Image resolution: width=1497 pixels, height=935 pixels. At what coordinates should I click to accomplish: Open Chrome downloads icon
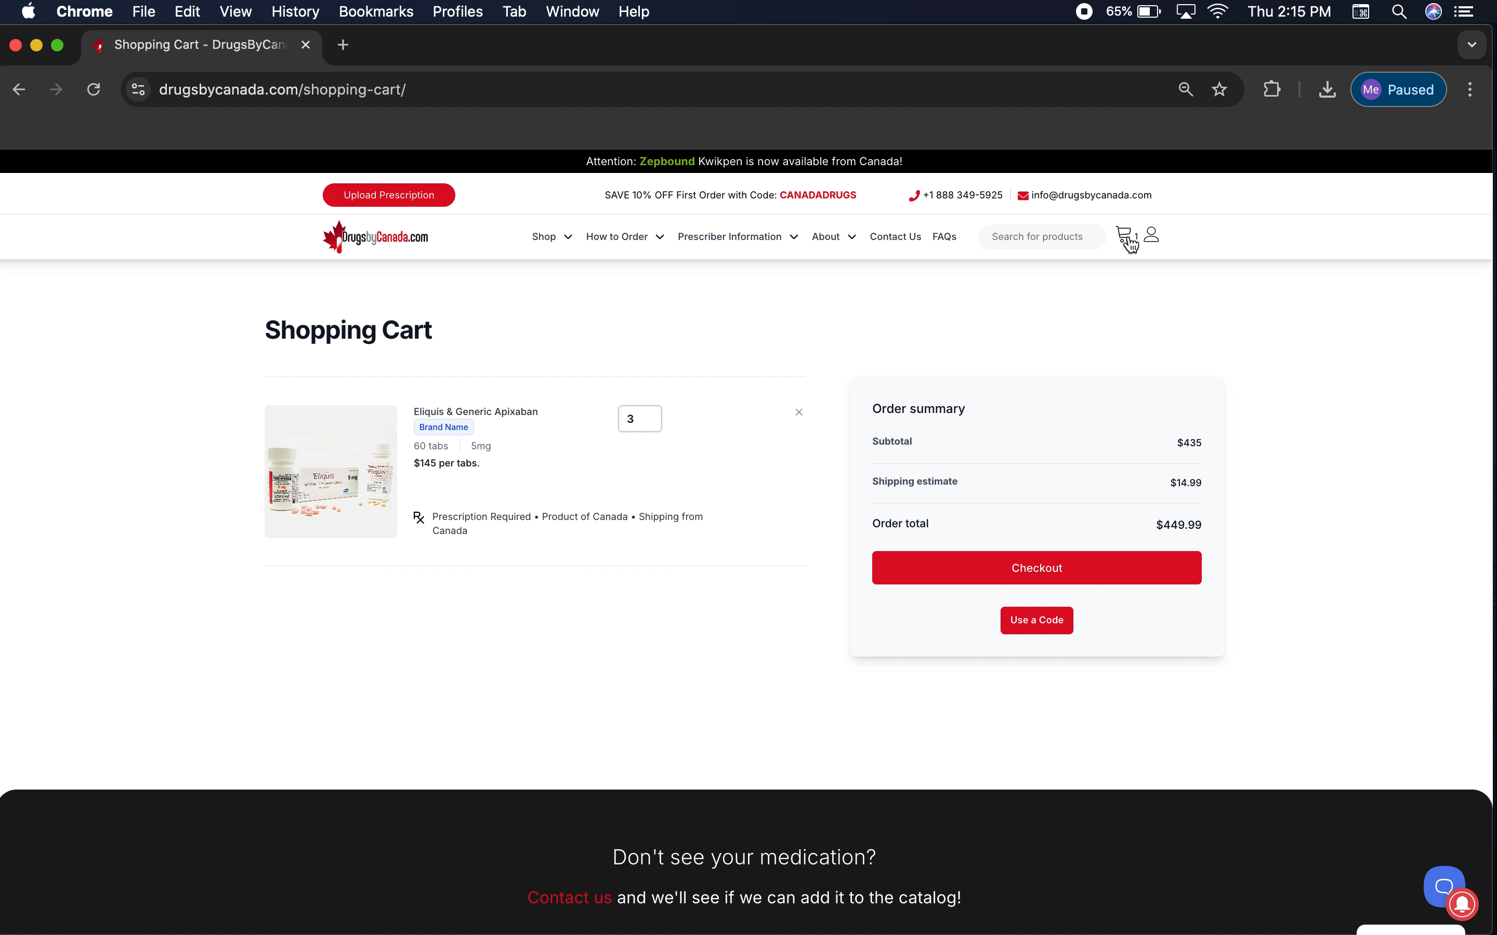(x=1327, y=90)
